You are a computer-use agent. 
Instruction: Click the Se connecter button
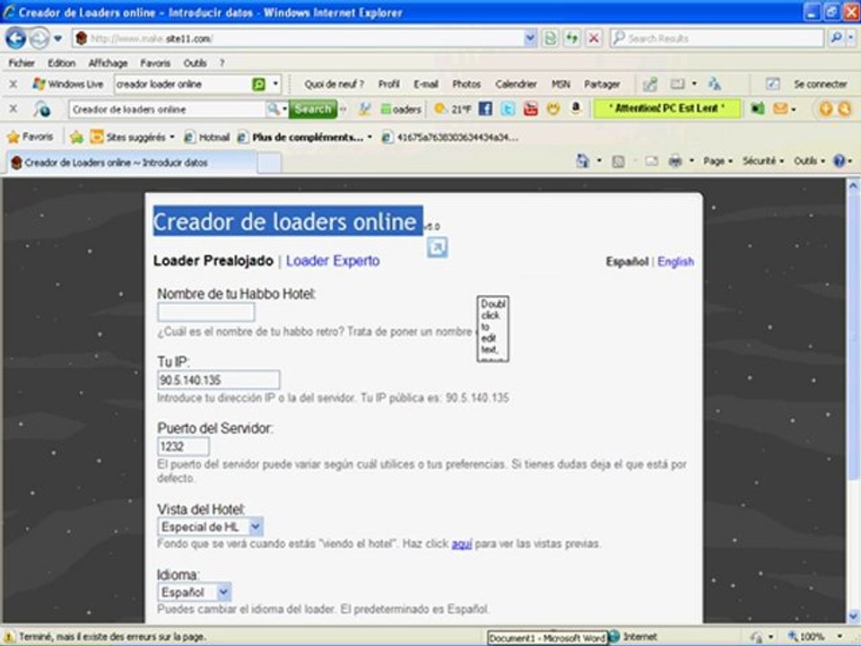[820, 84]
